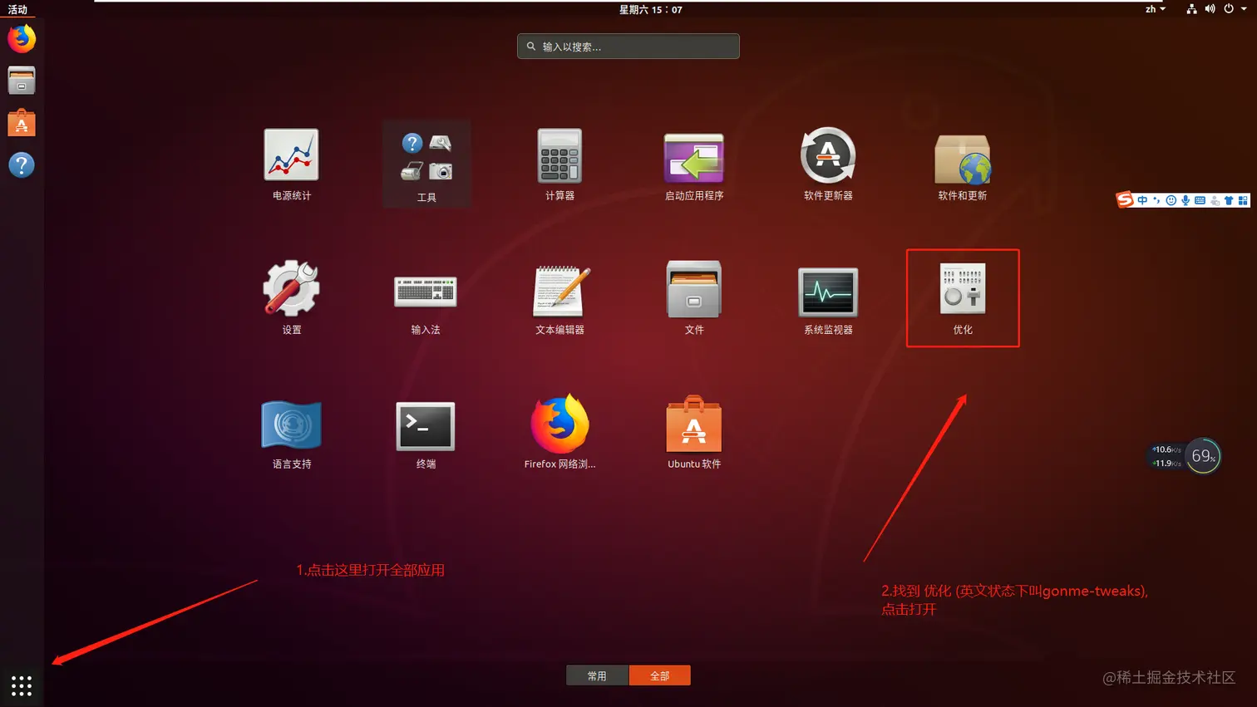
Task: Open the clock showing 星期六 15:07
Action: click(650, 9)
